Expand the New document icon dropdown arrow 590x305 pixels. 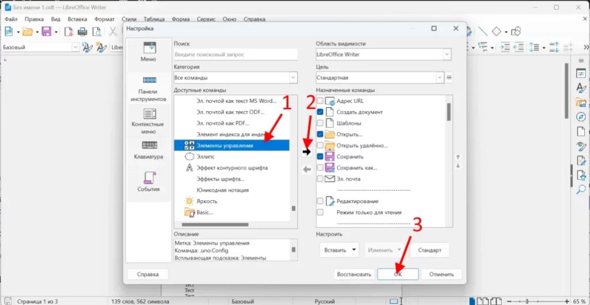coord(18,32)
